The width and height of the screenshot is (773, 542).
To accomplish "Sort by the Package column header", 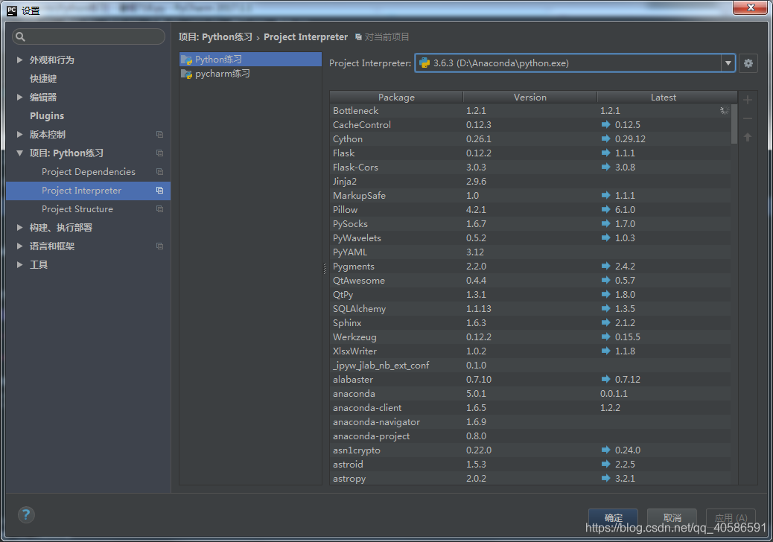I will click(396, 97).
